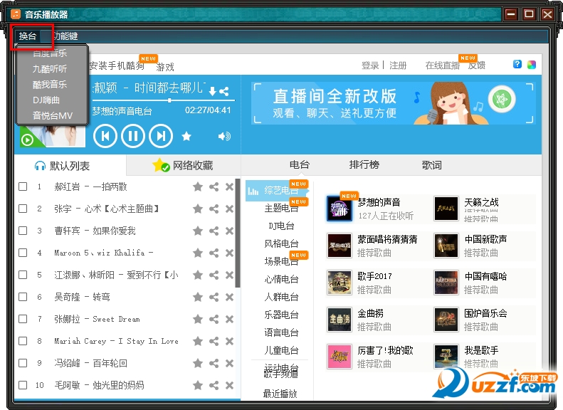563x410 pixels.
Task: Click the colorful skin icon at top right
Action: point(531,64)
